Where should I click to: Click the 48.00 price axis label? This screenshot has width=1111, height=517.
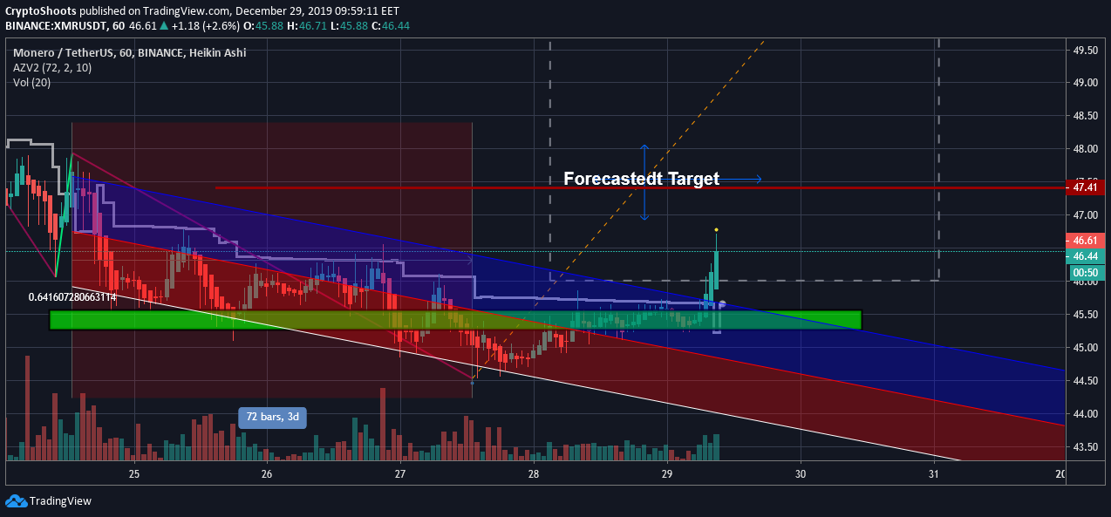(1085, 149)
